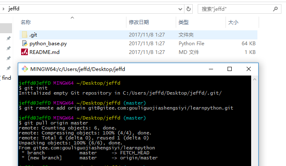The image size is (286, 166).
Task: Click the sort arrow above the 名称 column
Action: pyautogui.click(x=73, y=17)
